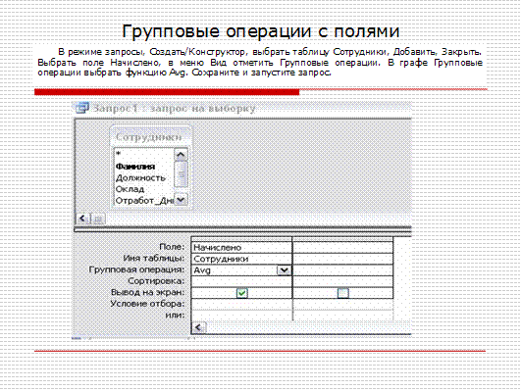Click the empty Поле cell in second column
521x391 pixels.
[342, 248]
